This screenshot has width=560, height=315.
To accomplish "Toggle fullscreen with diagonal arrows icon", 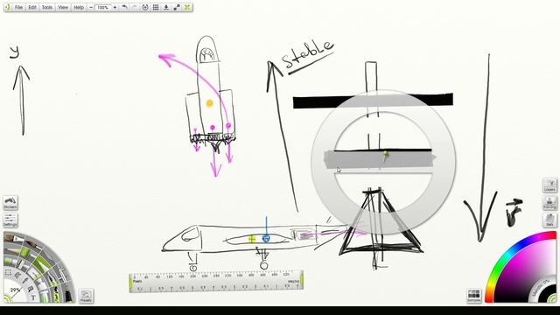I will [177, 7].
